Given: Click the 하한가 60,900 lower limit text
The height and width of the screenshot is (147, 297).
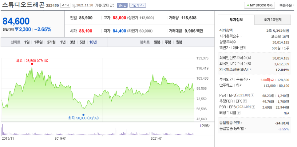Looking at the screenshot, I should pyautogui.click(x=140, y=31).
